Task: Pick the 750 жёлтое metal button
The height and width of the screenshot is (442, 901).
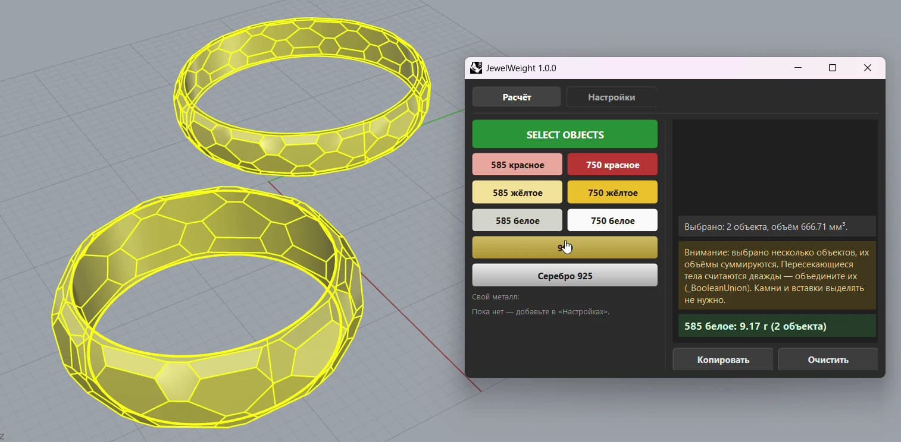Action: [x=612, y=192]
